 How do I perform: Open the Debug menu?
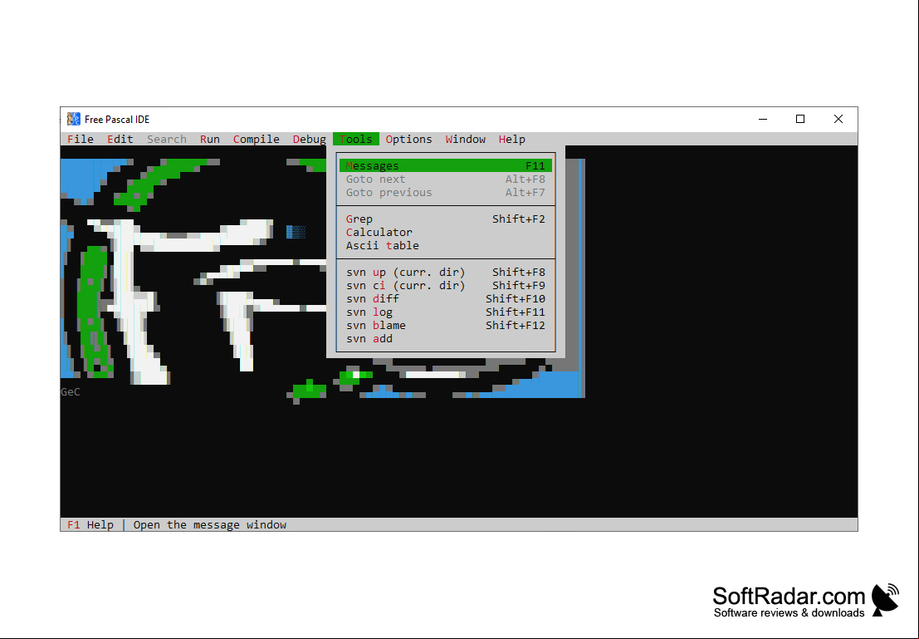click(310, 139)
